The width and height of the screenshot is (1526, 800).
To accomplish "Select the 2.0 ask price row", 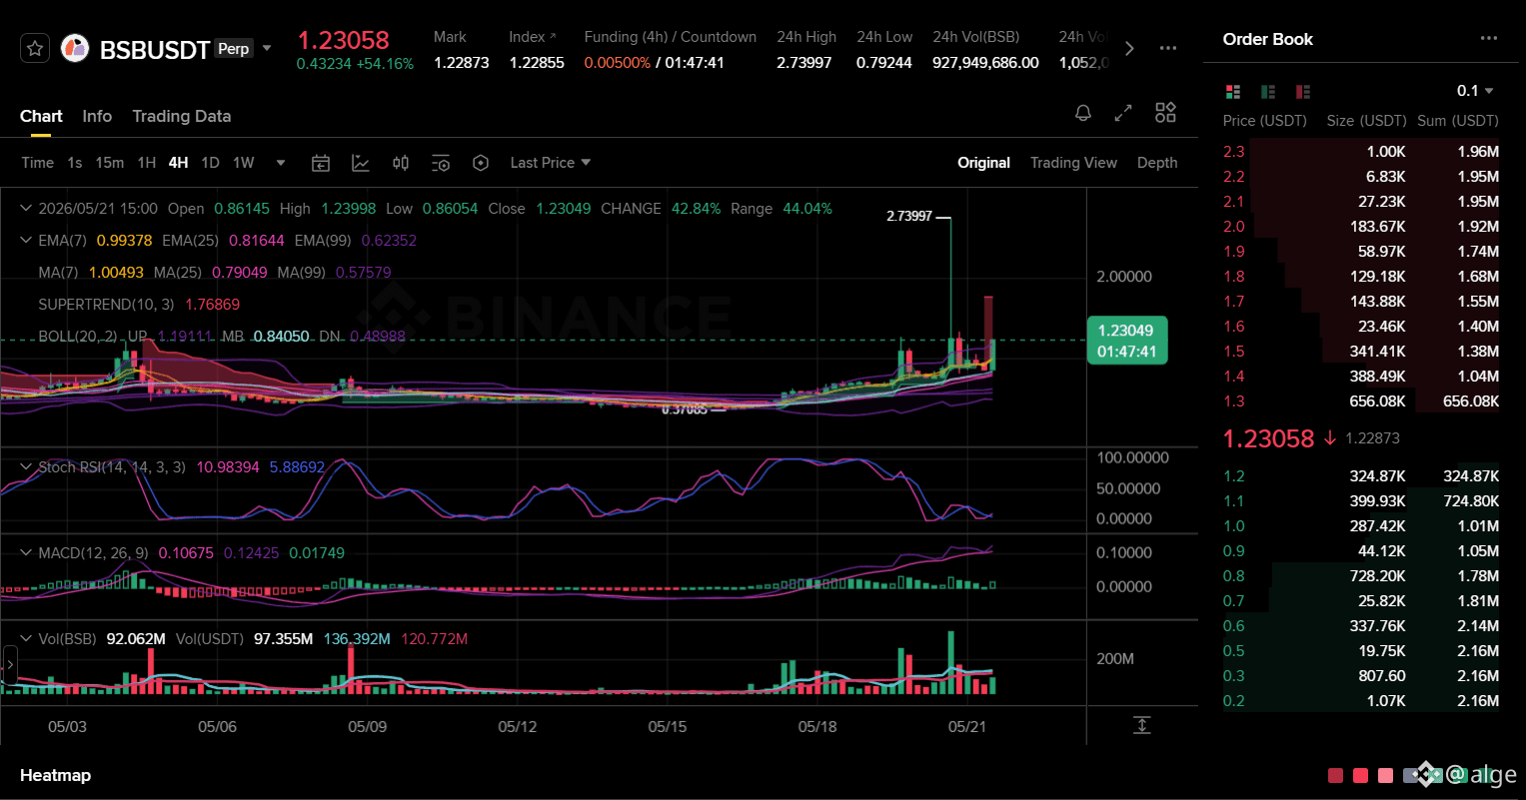I will tap(1361, 227).
